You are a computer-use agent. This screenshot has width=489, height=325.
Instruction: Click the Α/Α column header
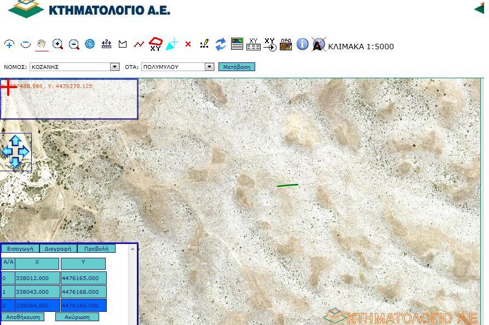click(8, 264)
